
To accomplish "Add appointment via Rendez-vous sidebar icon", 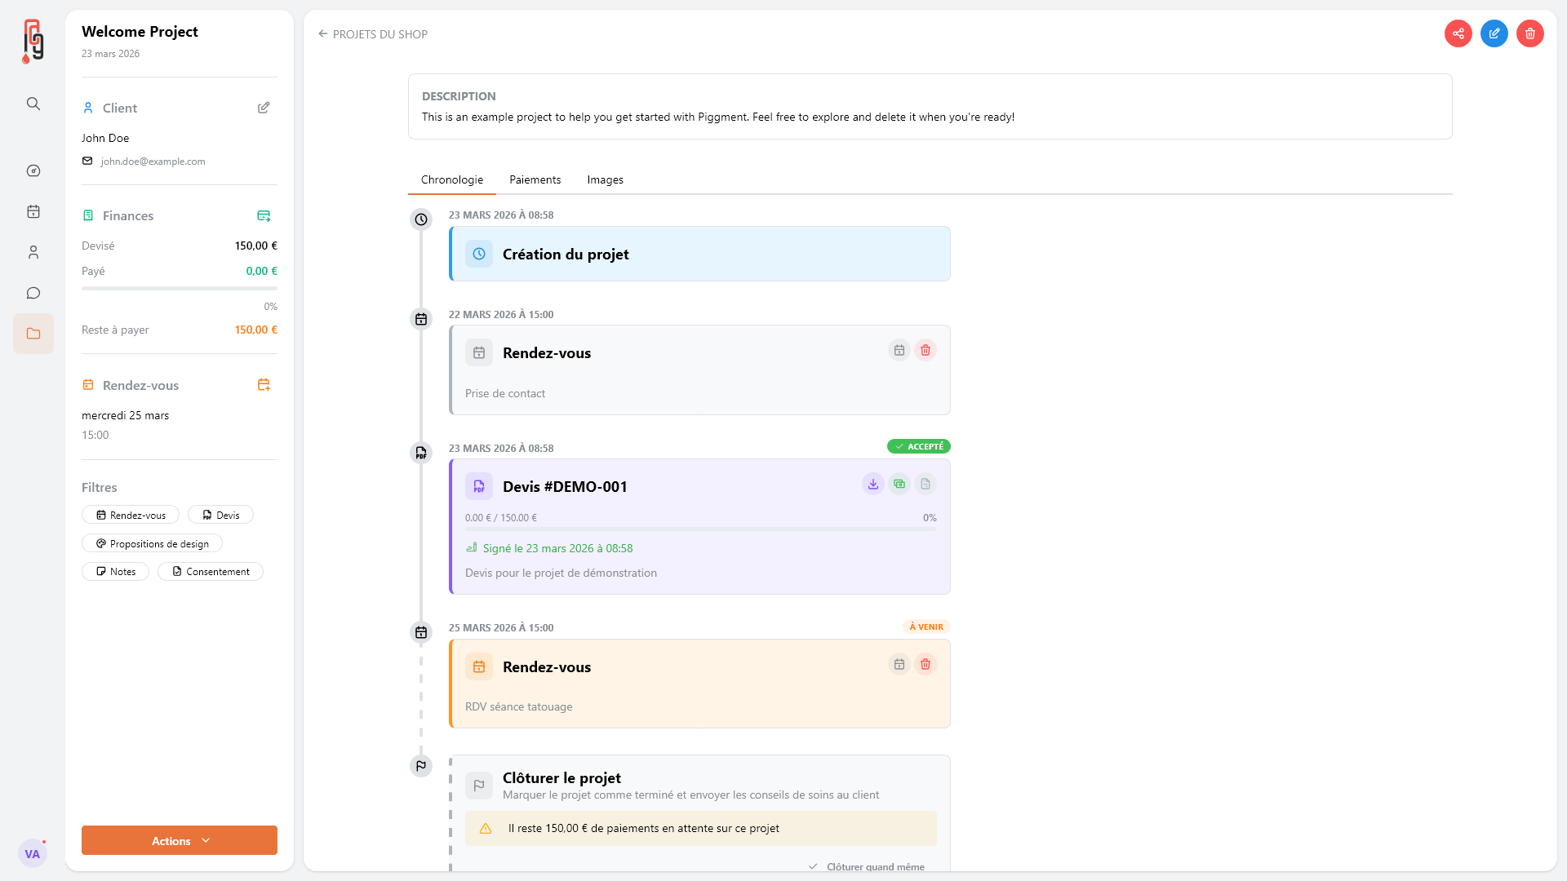I will [x=264, y=385].
